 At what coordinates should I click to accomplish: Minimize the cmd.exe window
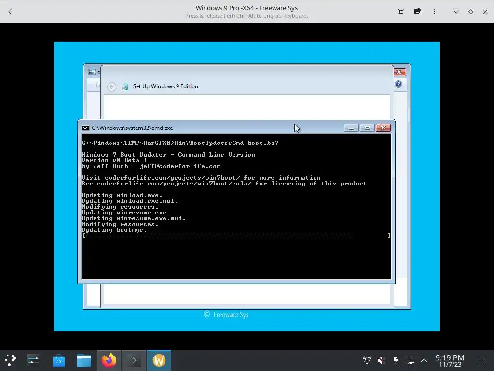point(351,128)
